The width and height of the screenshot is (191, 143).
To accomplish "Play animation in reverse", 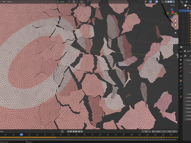I will 74,131.
